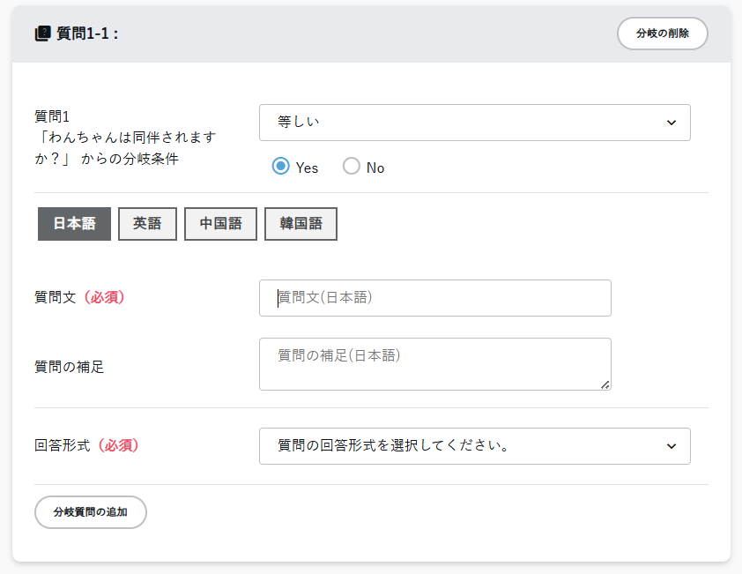Open the 韓国語 language tab
The width and height of the screenshot is (742, 574).
coord(301,224)
